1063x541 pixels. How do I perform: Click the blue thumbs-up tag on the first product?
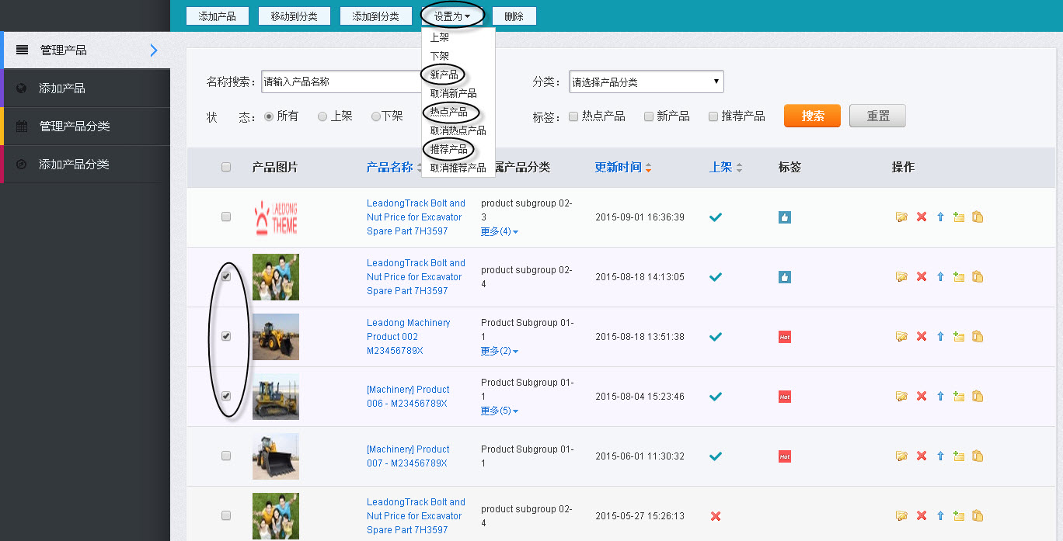coord(784,217)
